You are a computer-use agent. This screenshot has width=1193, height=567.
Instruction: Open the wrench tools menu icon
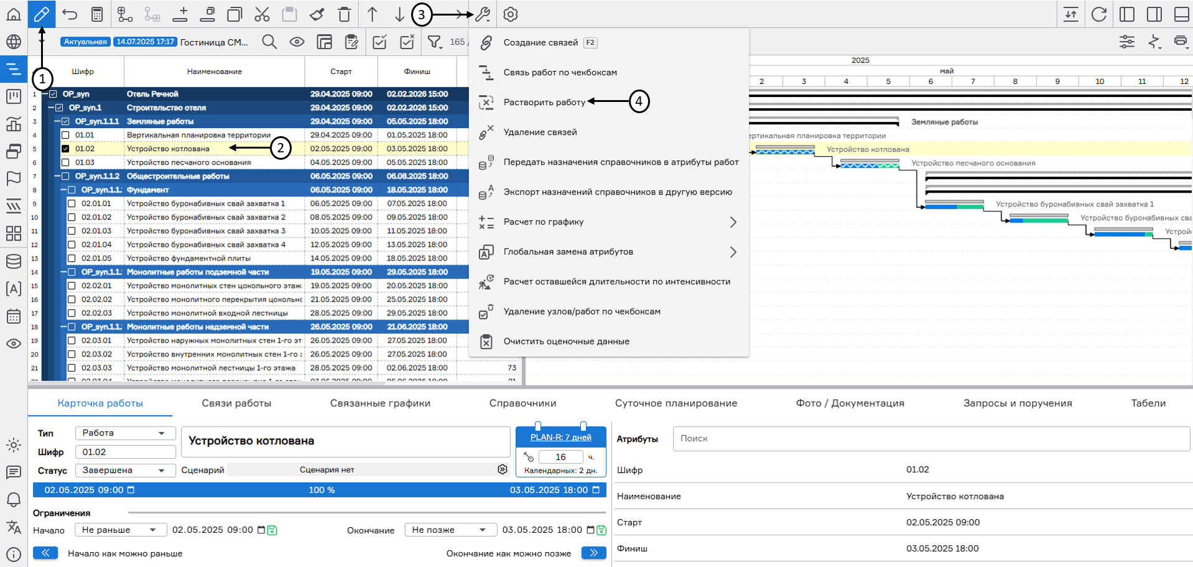(483, 14)
